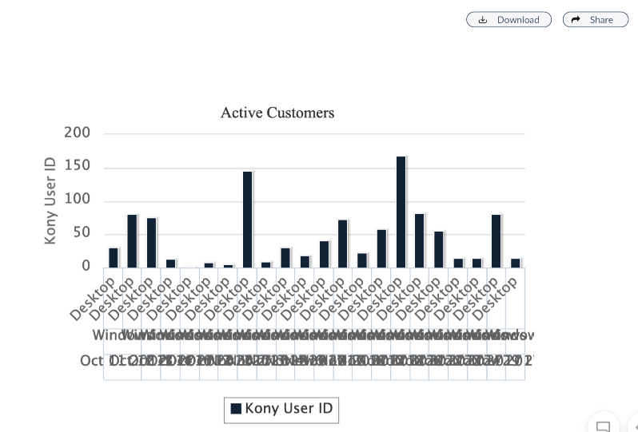
Task: Select the tallest bar in the chart
Action: coord(401,212)
